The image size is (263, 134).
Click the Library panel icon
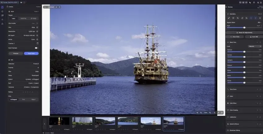pos(7,7)
